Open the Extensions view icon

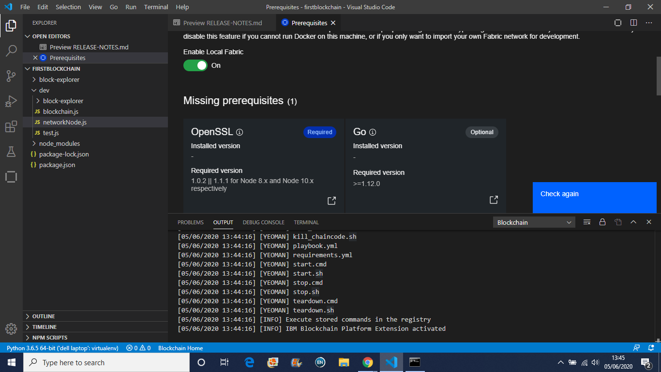pos(11,126)
